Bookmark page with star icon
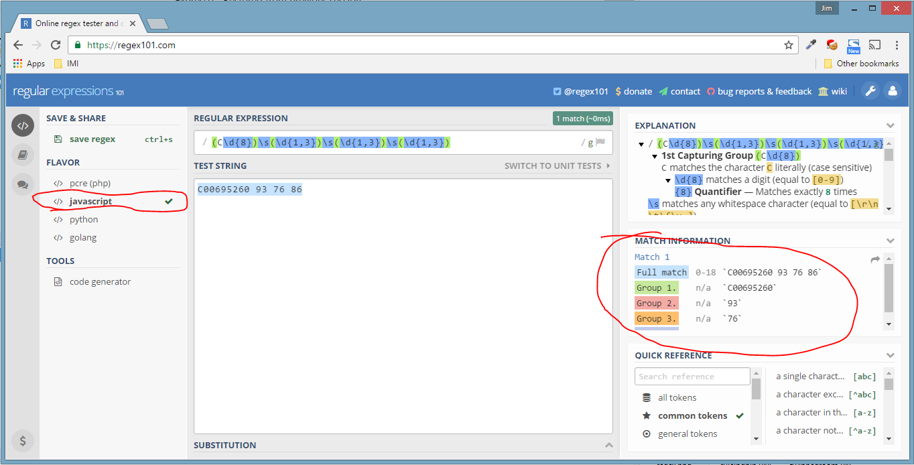914x465 pixels. point(789,45)
